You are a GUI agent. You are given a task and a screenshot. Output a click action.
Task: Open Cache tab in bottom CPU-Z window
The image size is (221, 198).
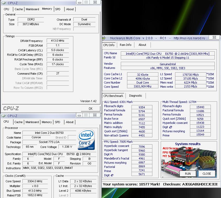click(x=18, y=122)
